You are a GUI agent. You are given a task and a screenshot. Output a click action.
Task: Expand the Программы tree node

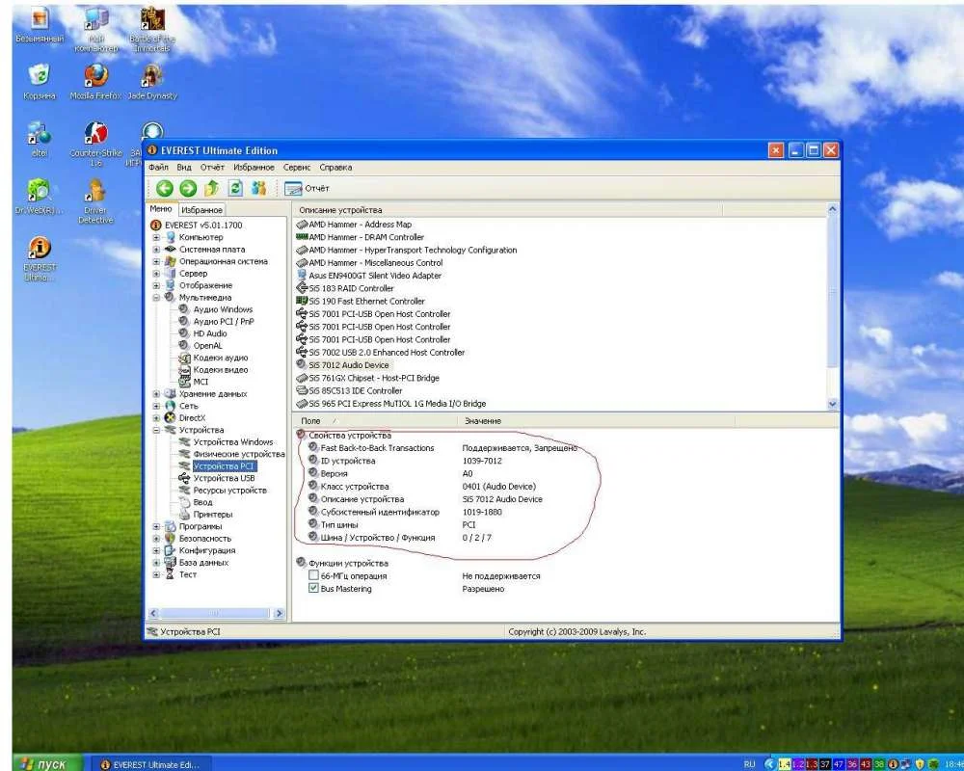click(x=157, y=526)
